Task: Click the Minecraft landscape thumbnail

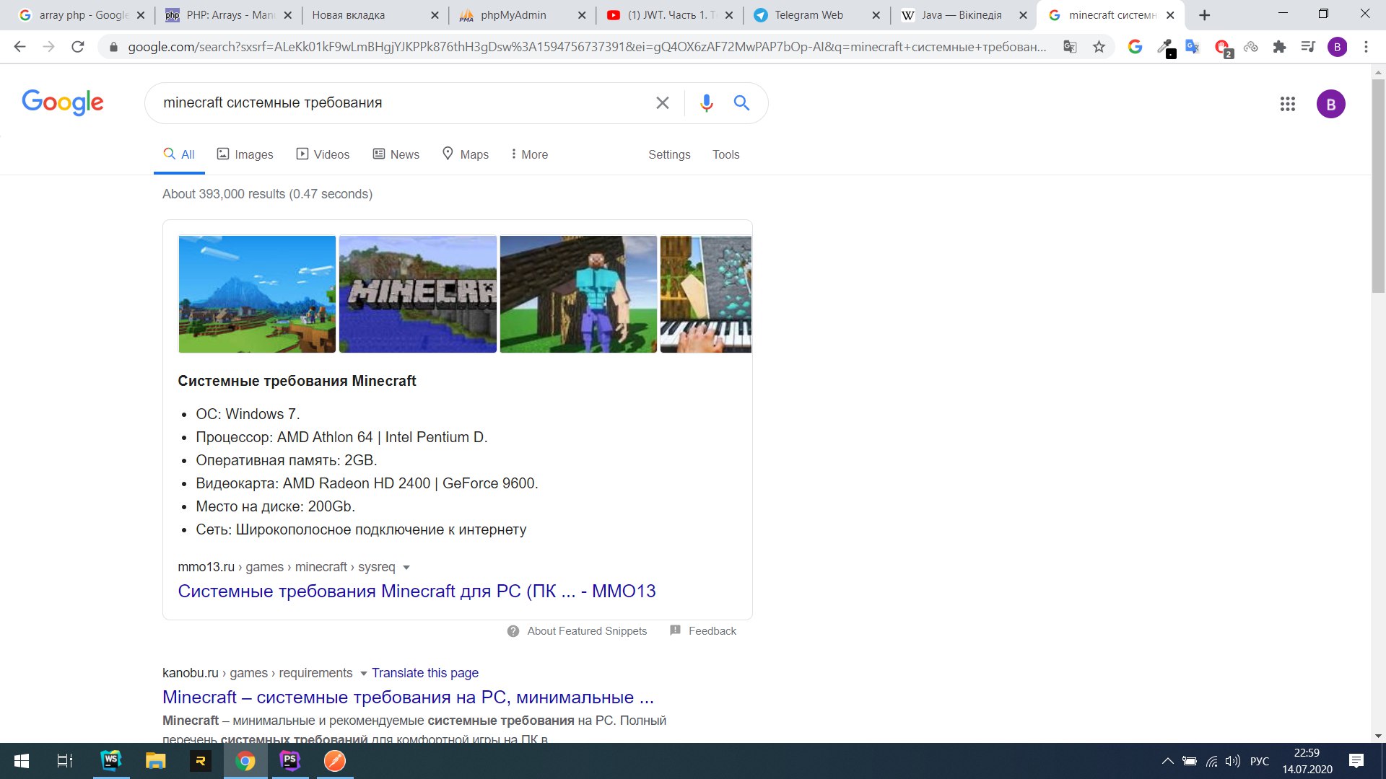Action: (257, 294)
